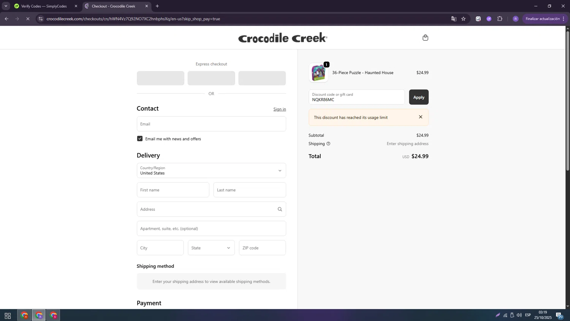This screenshot has height=321, width=570.
Task: Open Windows Task View in taskbar
Action: click(x=8, y=315)
